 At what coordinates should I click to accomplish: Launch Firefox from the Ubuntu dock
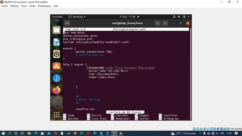(56, 90)
